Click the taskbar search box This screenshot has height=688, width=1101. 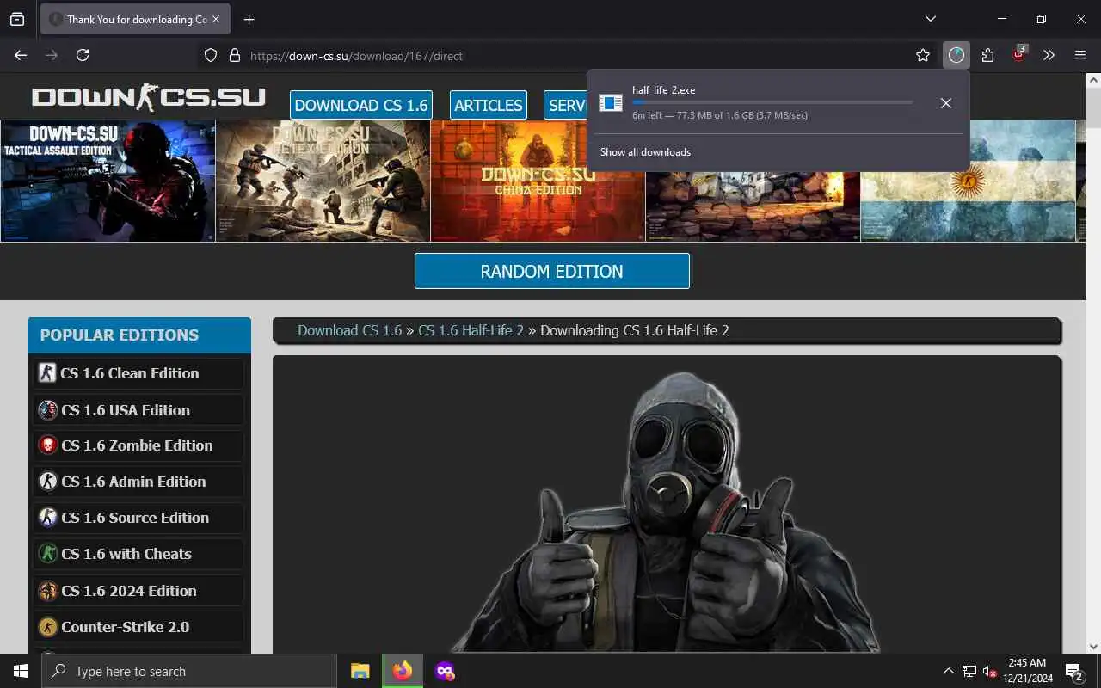(189, 671)
